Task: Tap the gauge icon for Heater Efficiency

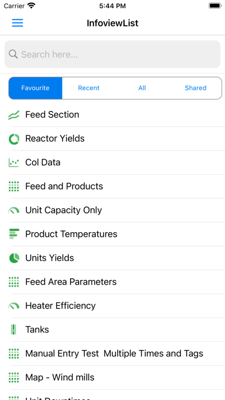Action: pos(14,306)
